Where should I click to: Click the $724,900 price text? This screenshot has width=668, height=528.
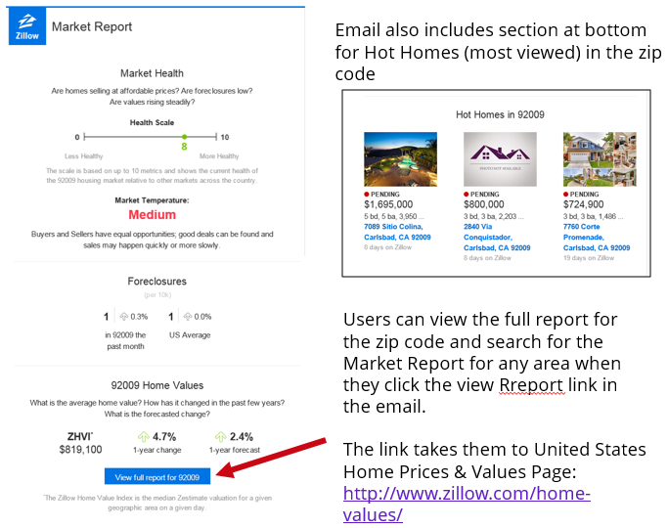584,204
